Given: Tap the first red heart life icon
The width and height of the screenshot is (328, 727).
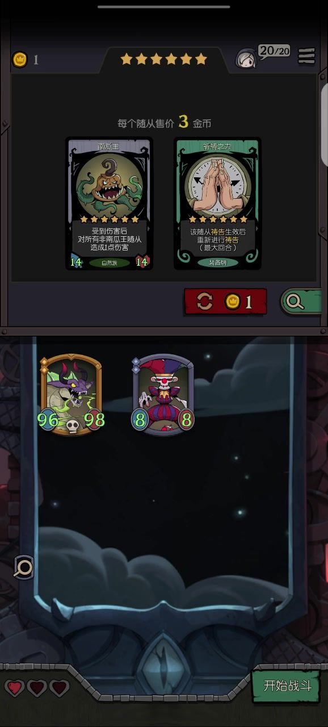Looking at the screenshot, I should coord(15,688).
